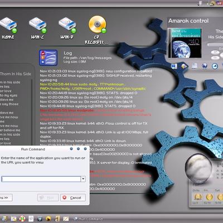Click the 'Log' widget heading
This screenshot has width=223, height=223.
pos(68,54)
